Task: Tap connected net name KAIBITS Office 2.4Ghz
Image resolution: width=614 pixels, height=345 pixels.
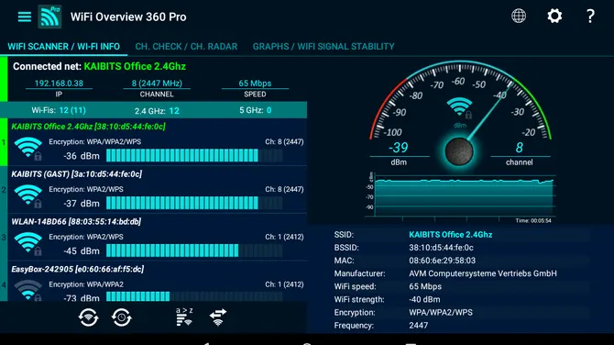Action: (x=135, y=66)
